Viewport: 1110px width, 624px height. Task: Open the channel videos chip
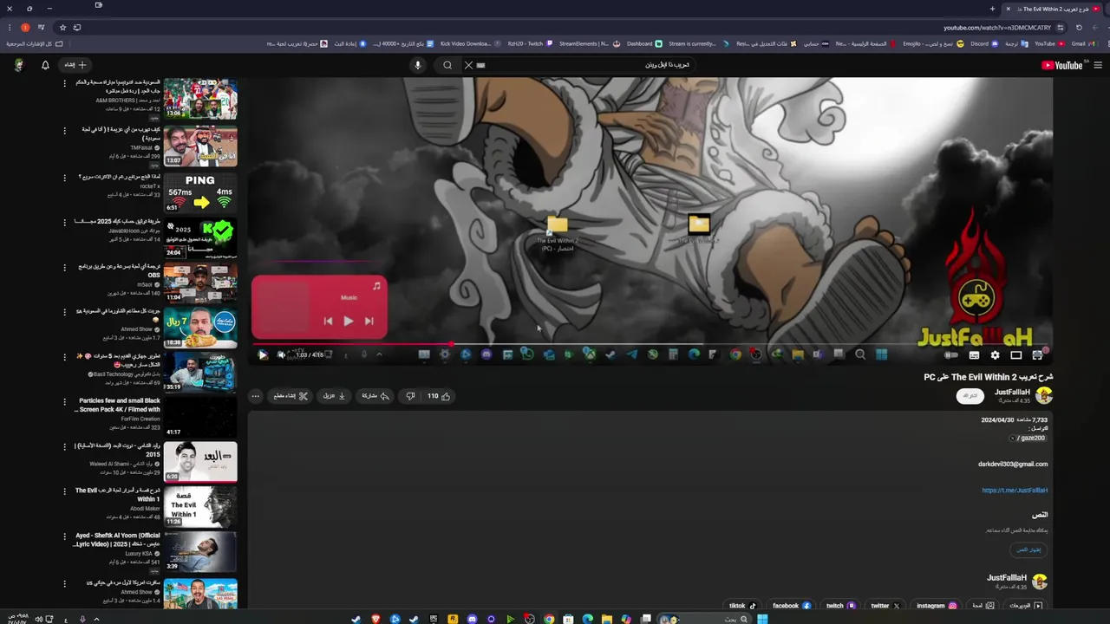1025,606
